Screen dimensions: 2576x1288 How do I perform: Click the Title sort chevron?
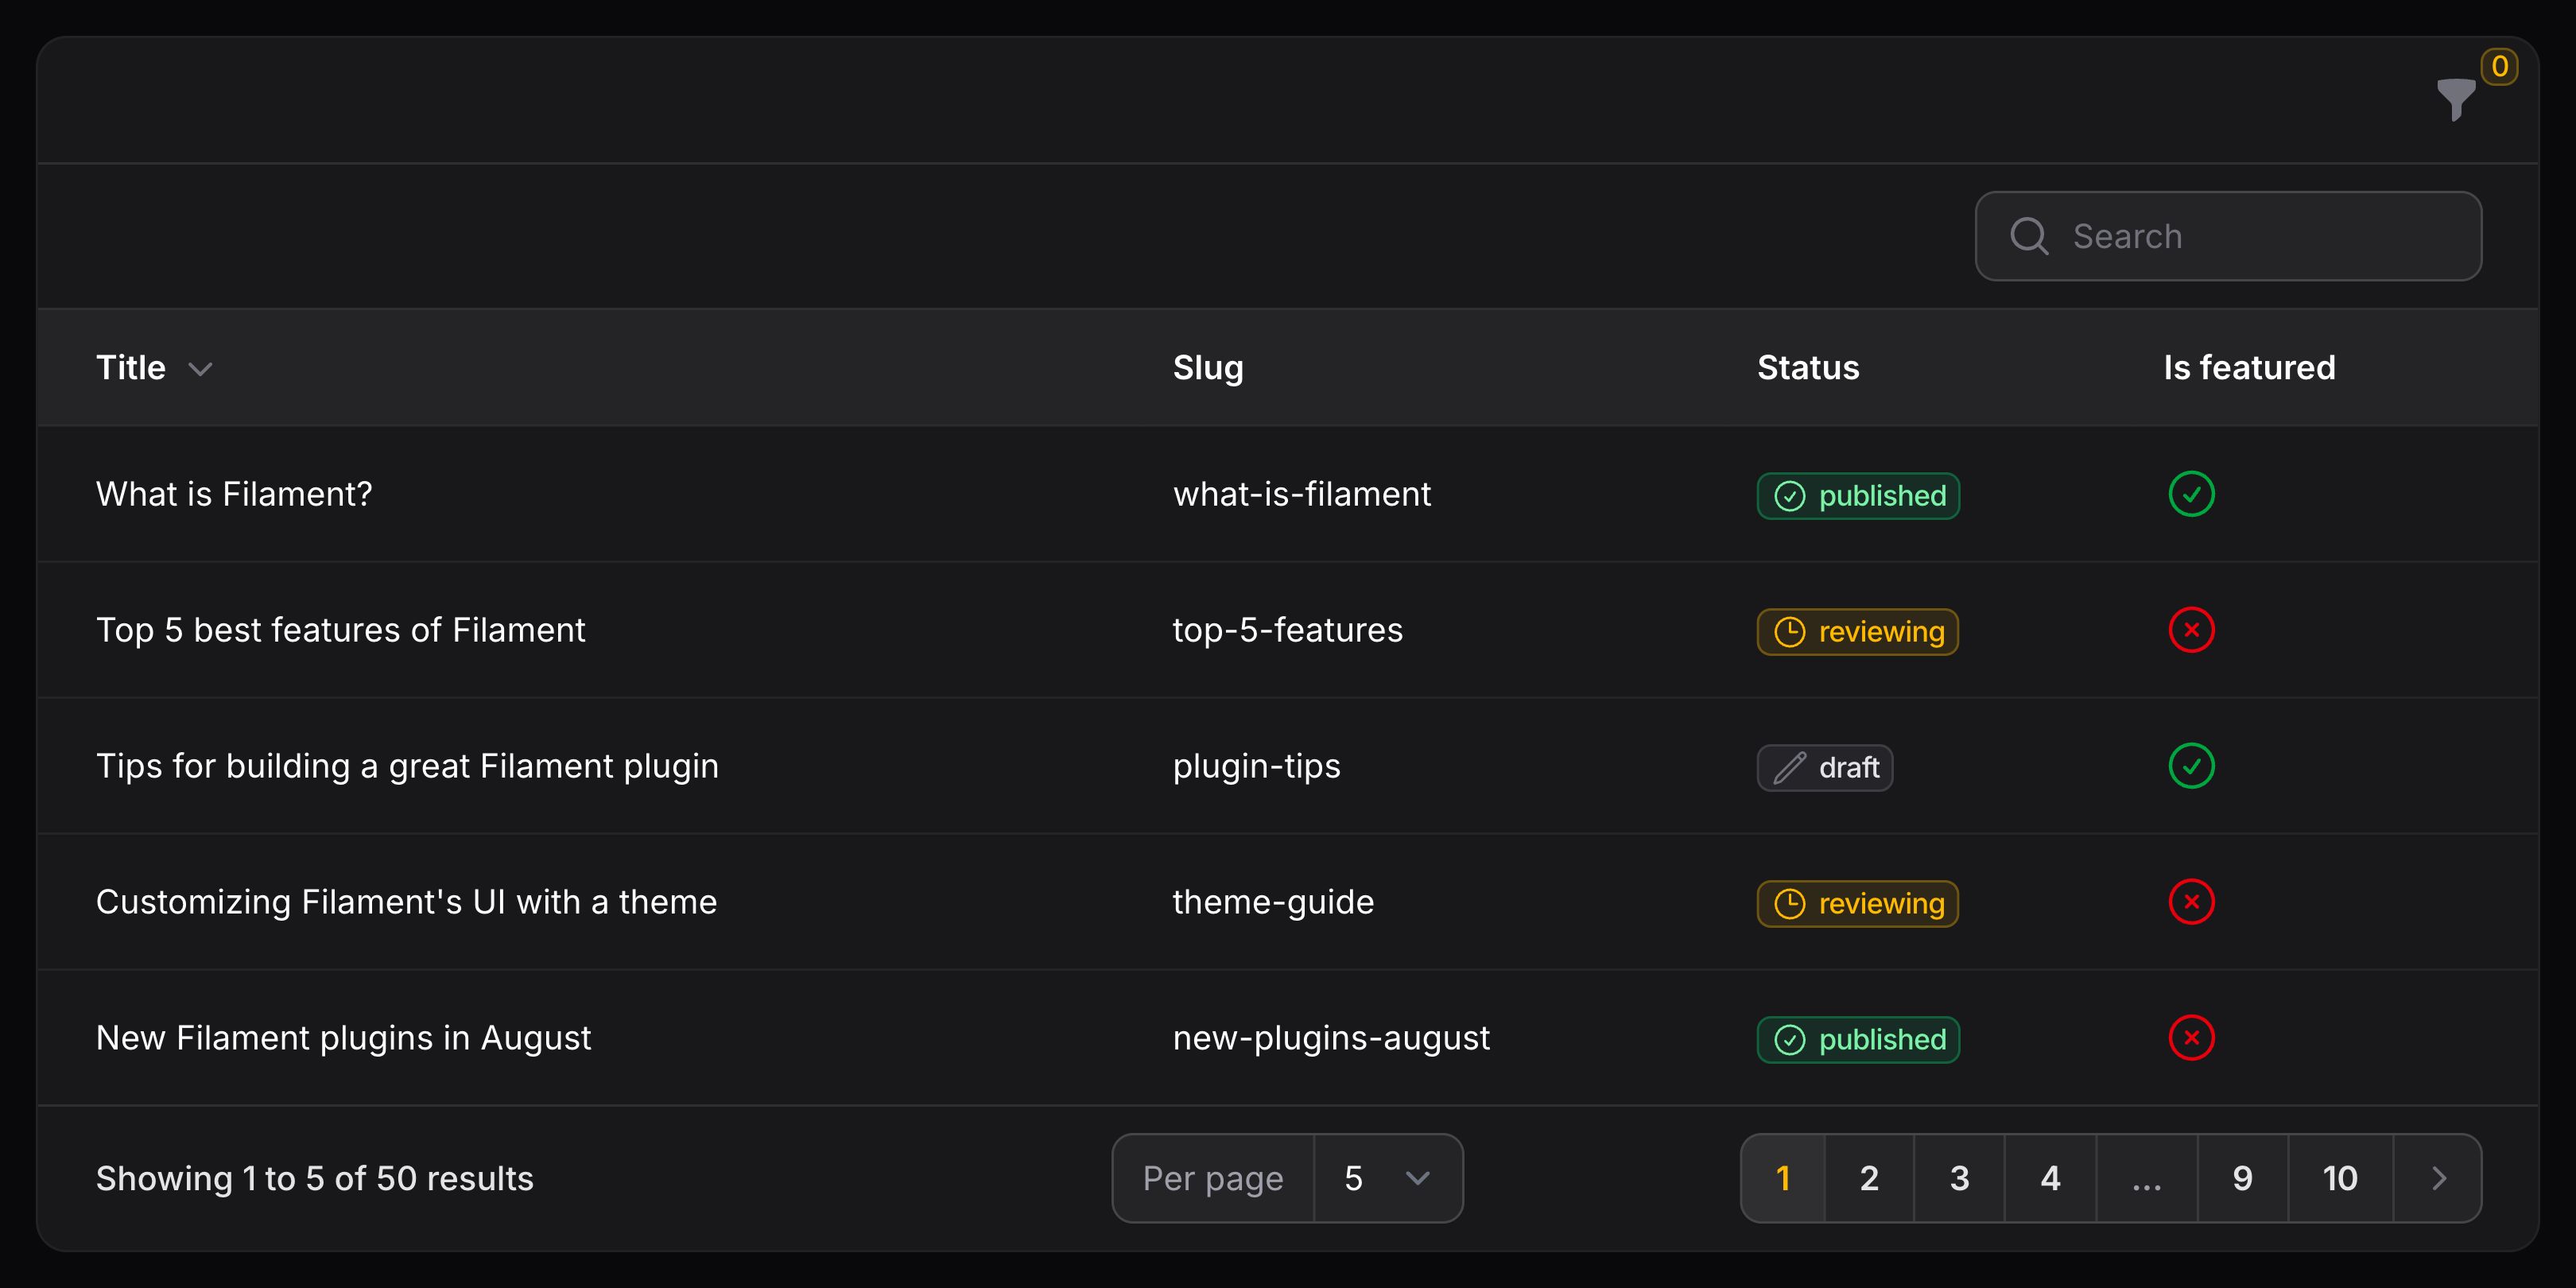[200, 369]
